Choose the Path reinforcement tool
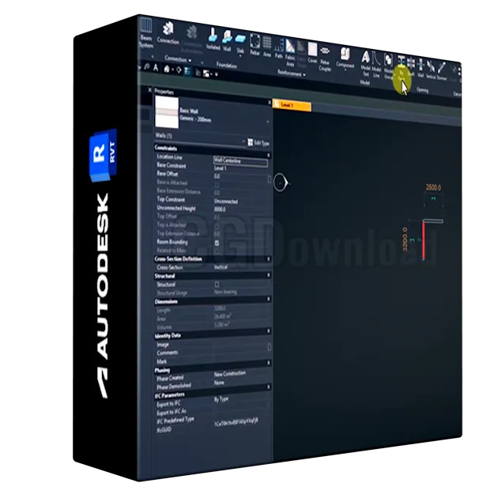Image resolution: width=498 pixels, height=498 pixels. (279, 48)
